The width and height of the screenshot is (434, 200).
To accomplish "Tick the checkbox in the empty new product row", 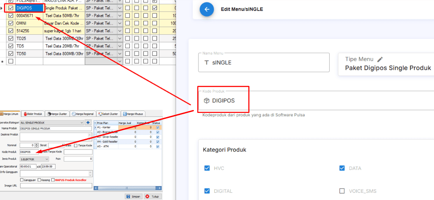I will click(11, 61).
